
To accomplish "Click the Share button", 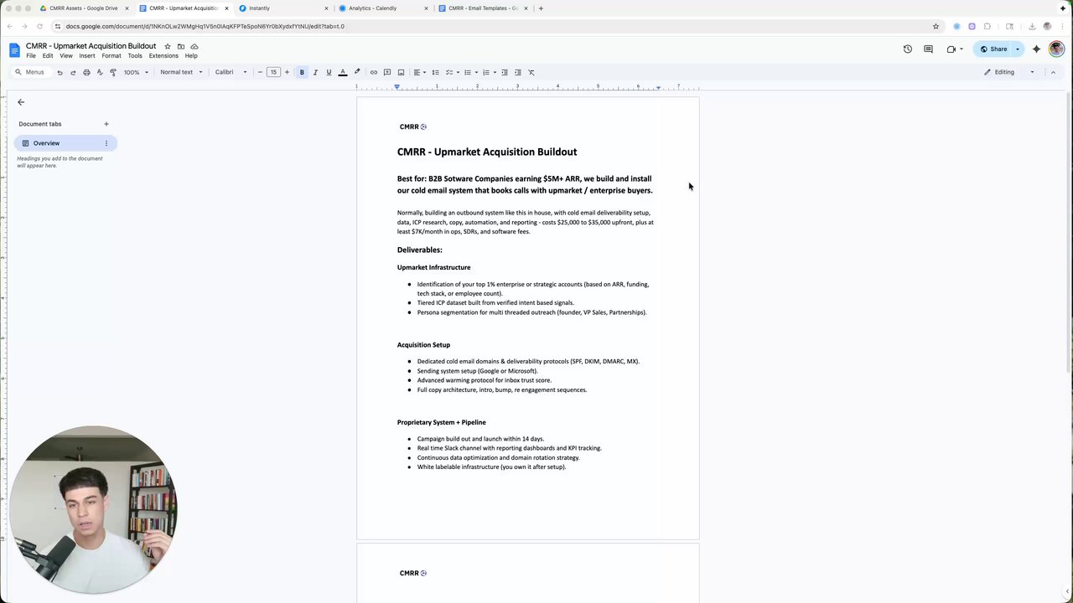I will point(994,49).
